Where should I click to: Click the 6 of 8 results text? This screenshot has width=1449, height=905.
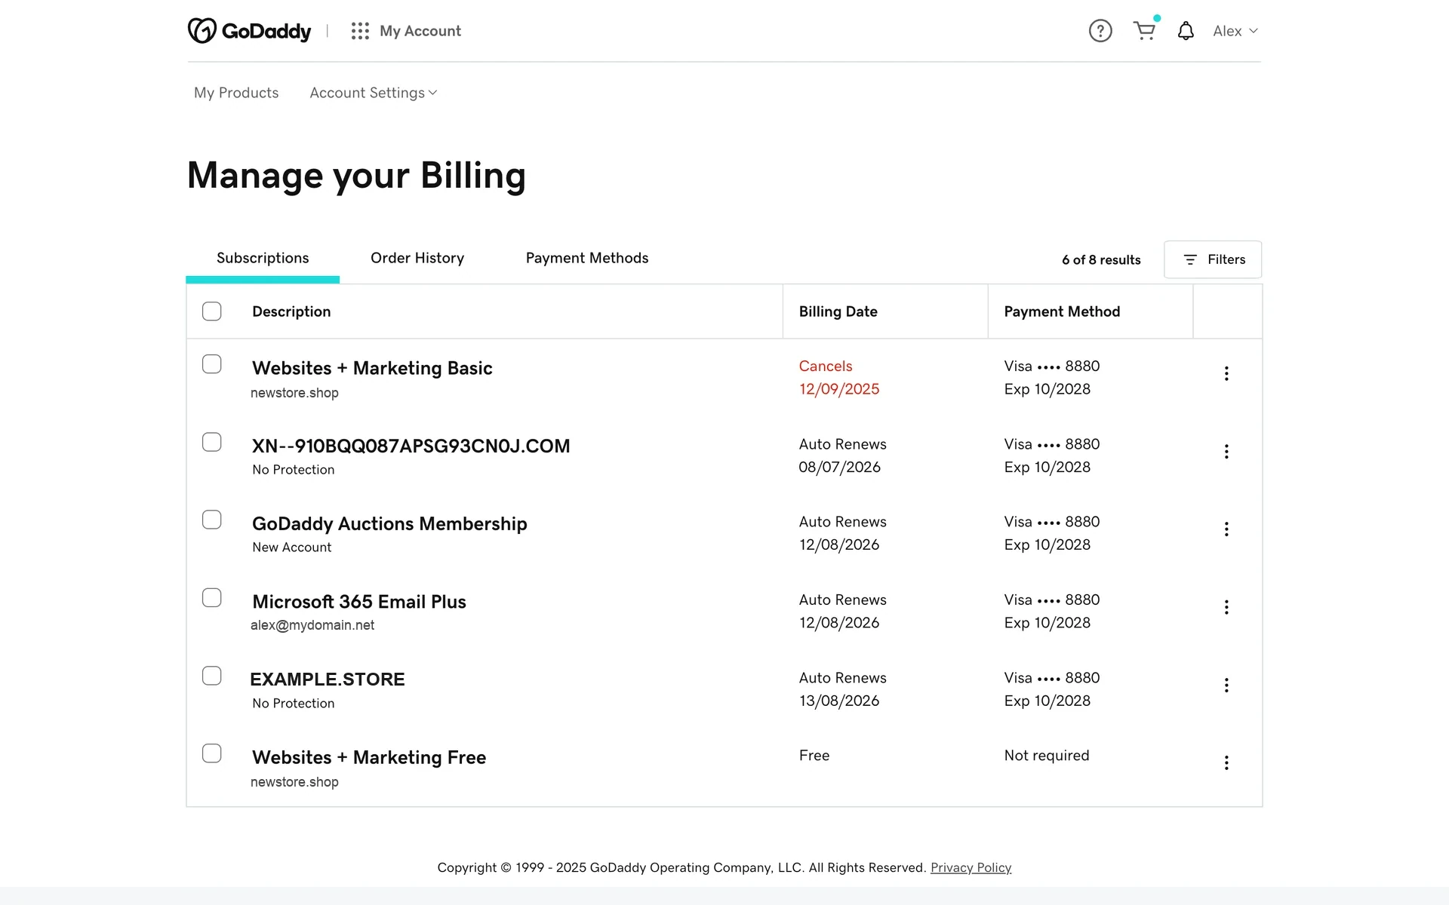[x=1101, y=259]
